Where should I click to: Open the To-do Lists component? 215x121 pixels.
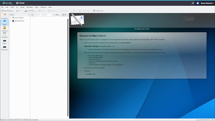pyautogui.click(x=4, y=48)
